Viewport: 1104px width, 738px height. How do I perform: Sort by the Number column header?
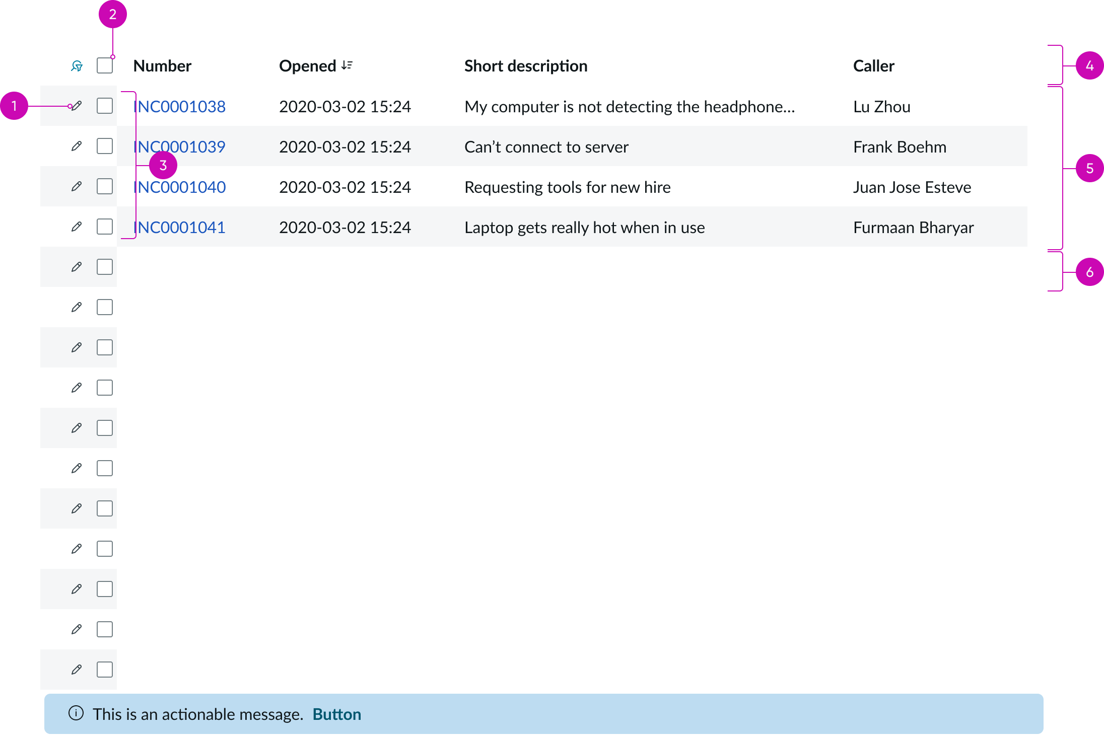pyautogui.click(x=162, y=65)
